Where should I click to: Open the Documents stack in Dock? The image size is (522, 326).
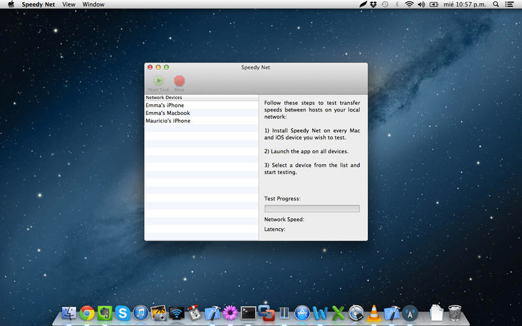coord(437,314)
